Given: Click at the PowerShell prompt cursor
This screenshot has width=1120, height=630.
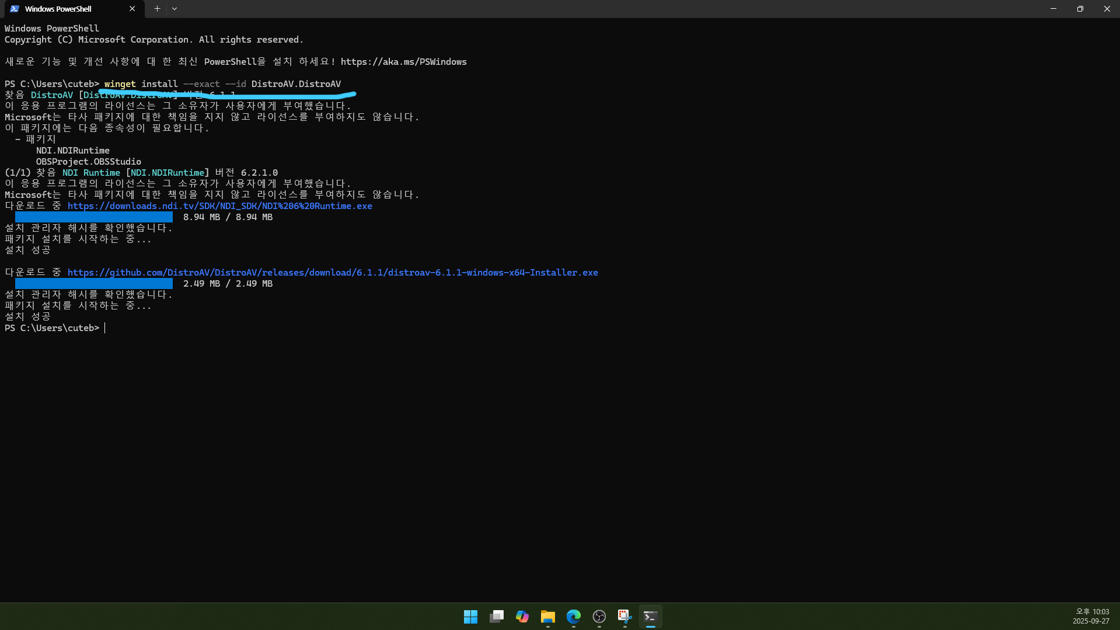Looking at the screenshot, I should pyautogui.click(x=106, y=328).
